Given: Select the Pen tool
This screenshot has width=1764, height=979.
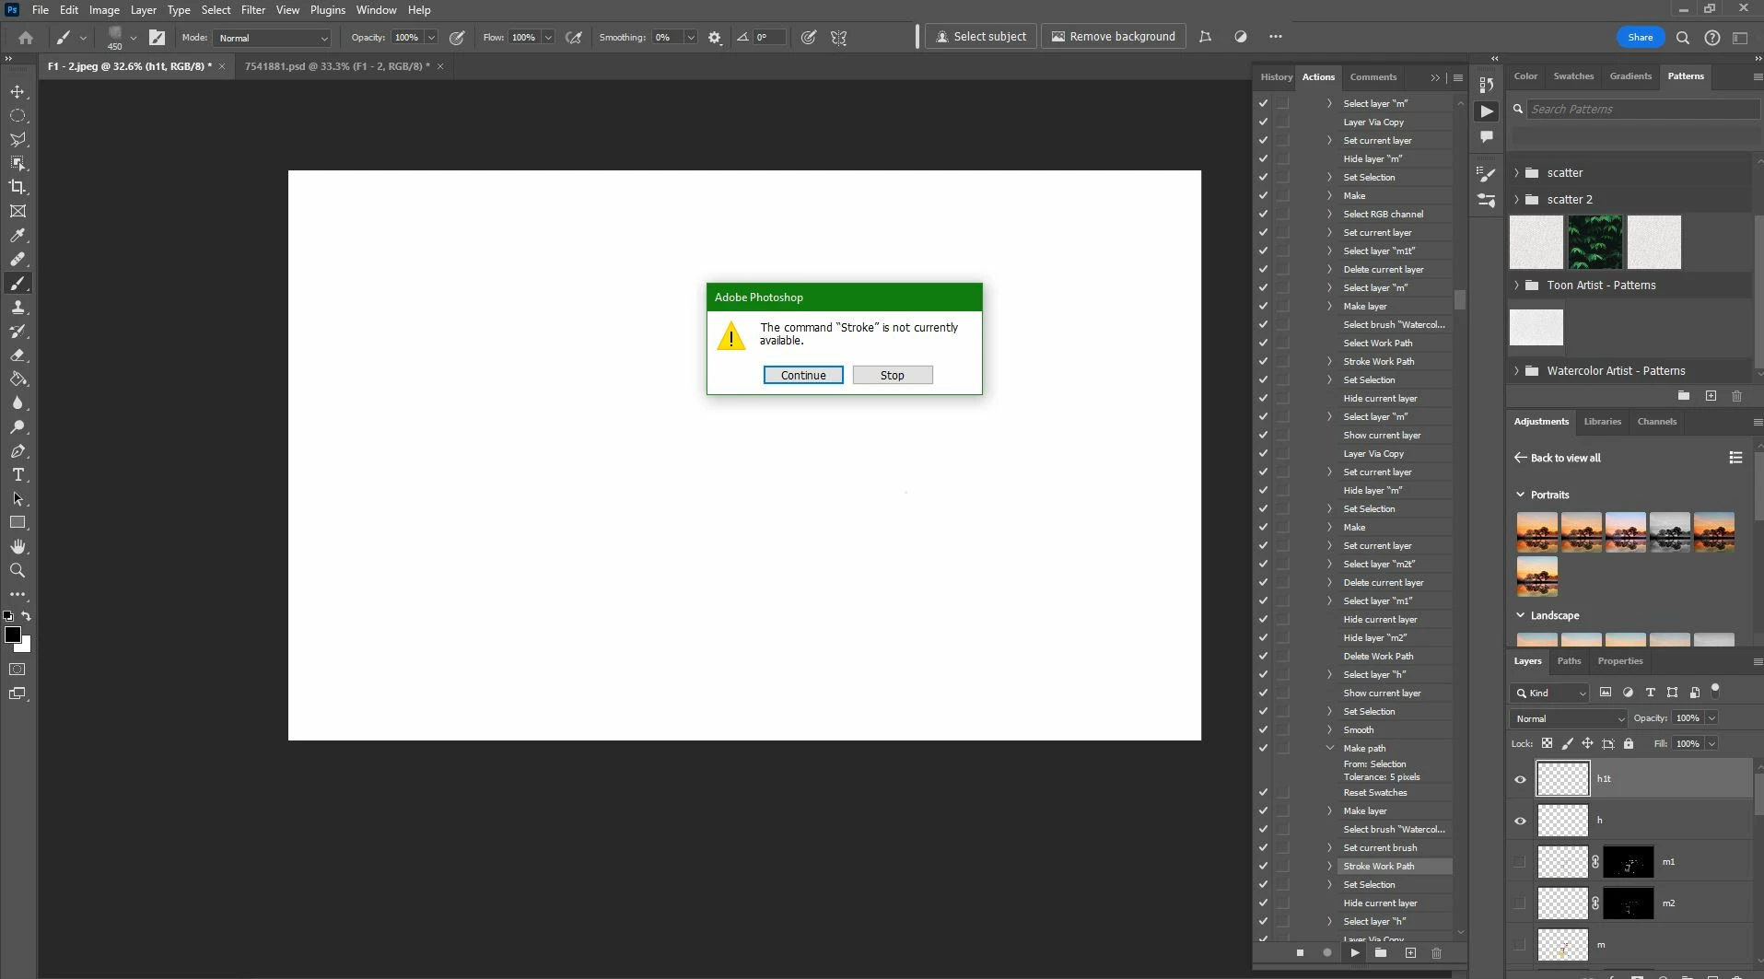Looking at the screenshot, I should click(x=18, y=451).
